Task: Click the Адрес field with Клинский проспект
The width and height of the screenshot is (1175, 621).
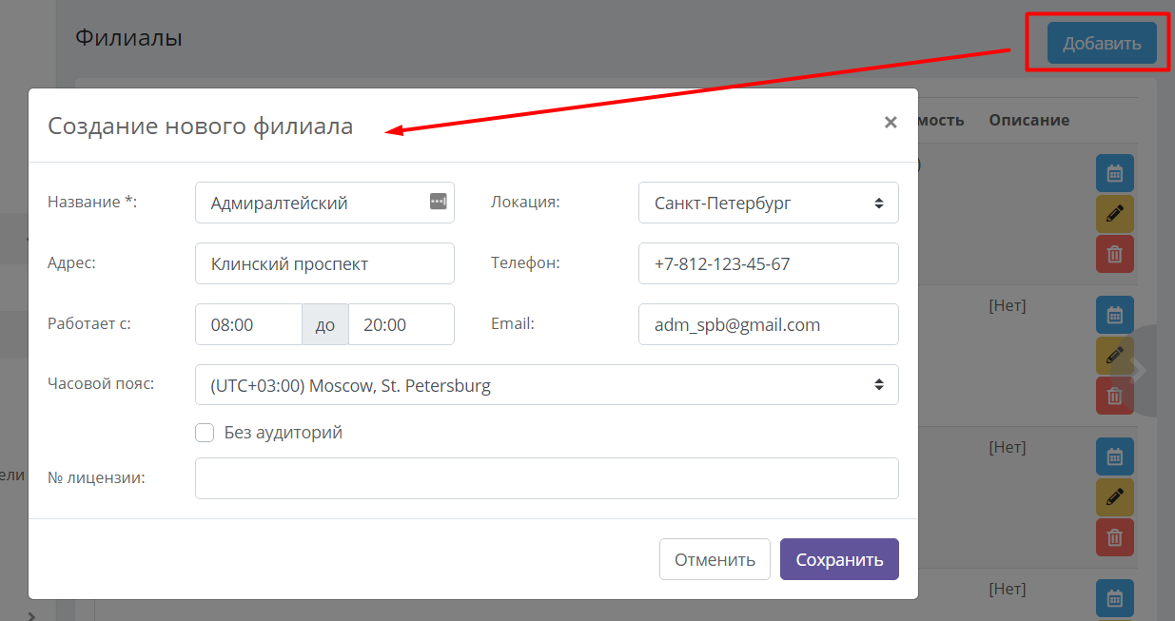Action: point(324,263)
